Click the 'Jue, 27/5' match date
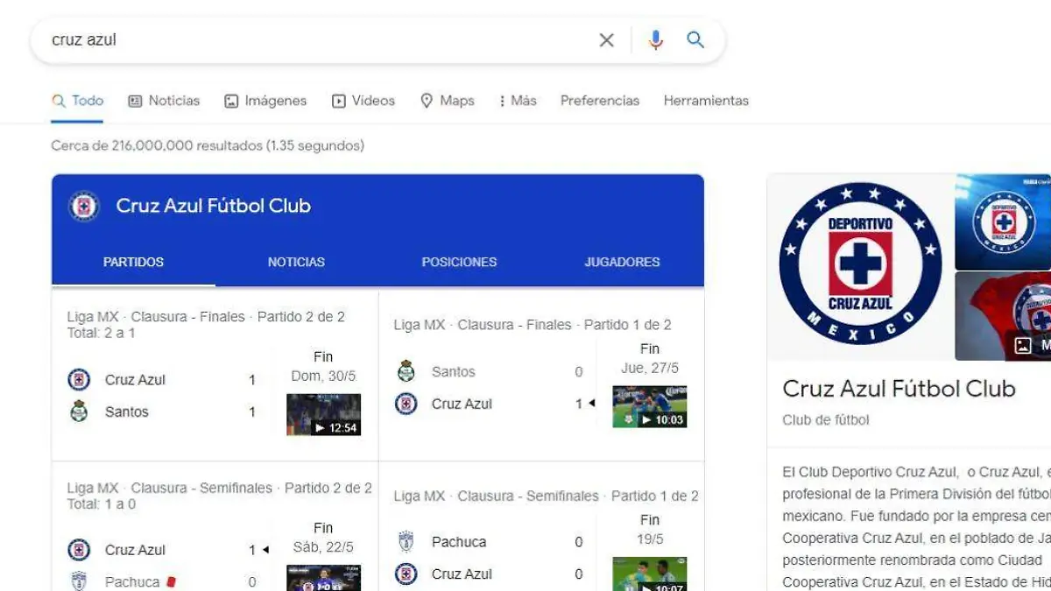Image resolution: width=1051 pixels, height=591 pixels. pyautogui.click(x=649, y=369)
